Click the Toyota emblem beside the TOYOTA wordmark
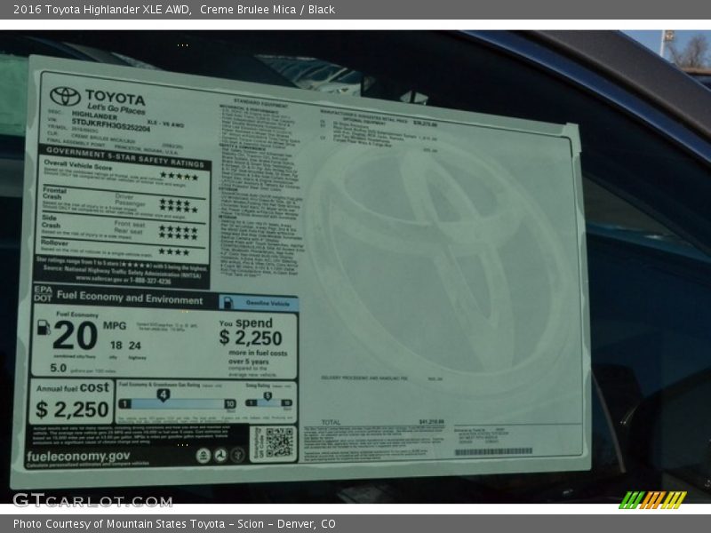The width and height of the screenshot is (711, 533). pos(65,96)
